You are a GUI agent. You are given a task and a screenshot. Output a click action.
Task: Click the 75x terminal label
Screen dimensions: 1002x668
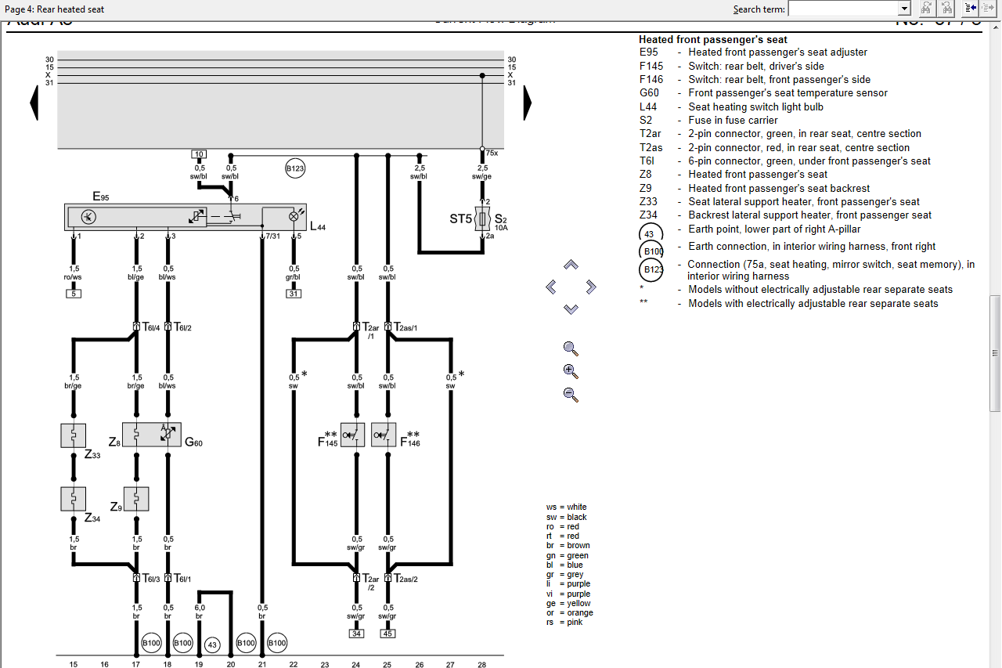pyautogui.click(x=492, y=153)
